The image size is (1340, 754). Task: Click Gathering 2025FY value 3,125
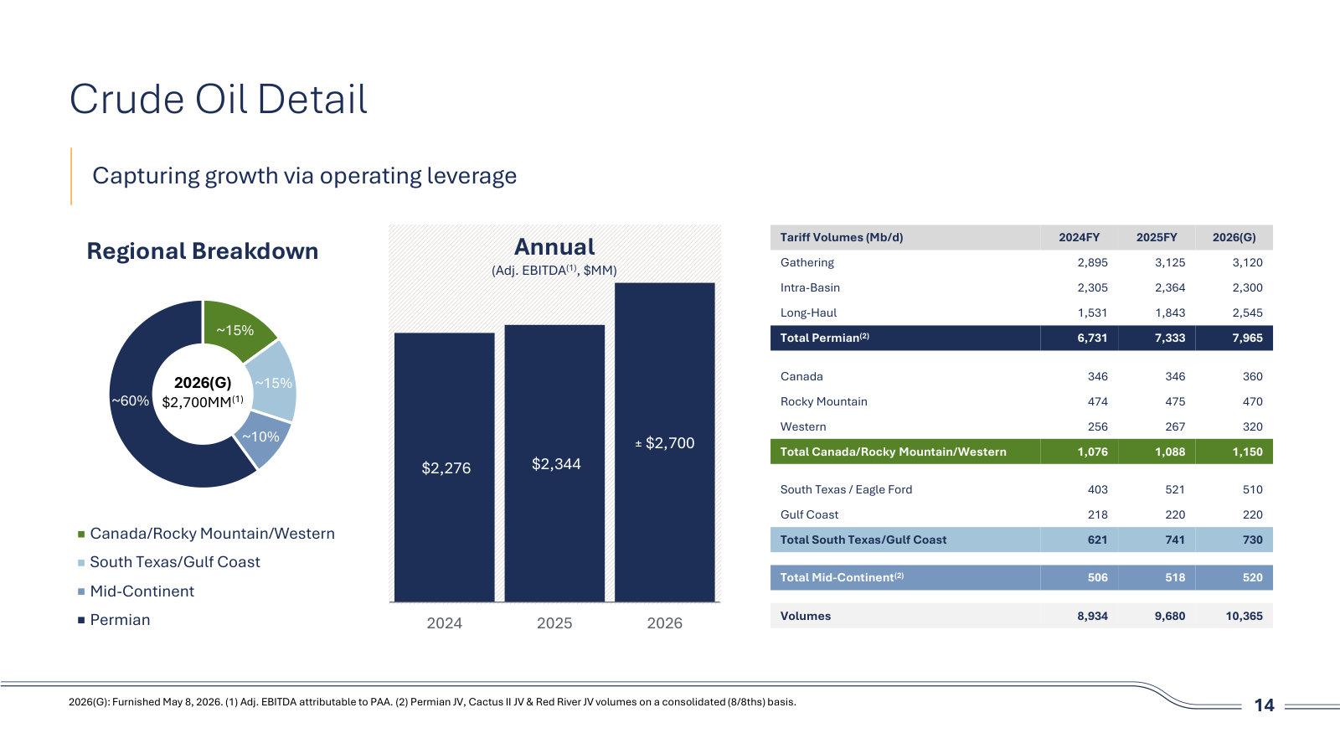[1170, 262]
